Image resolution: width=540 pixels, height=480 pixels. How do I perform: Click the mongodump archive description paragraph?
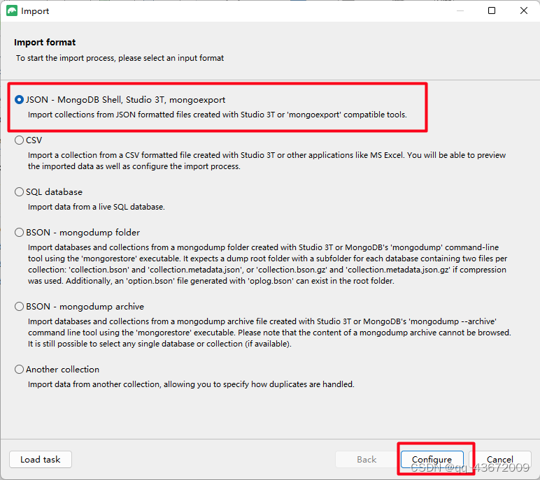point(269,333)
